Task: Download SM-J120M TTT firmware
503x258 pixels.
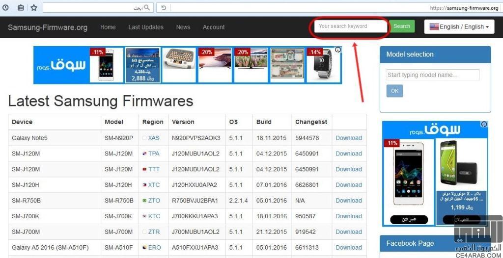Action: pyautogui.click(x=349, y=169)
